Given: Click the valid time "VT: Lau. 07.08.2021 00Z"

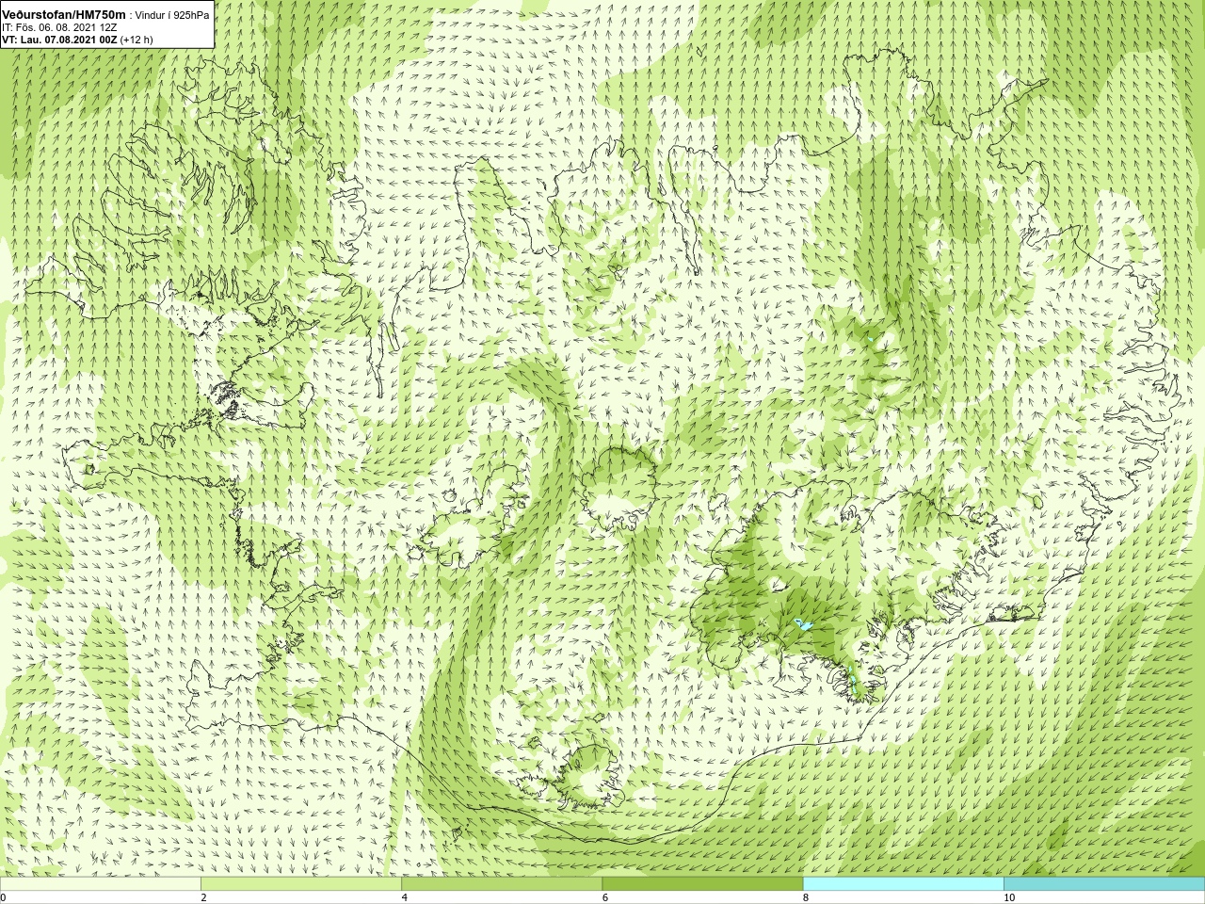Looking at the screenshot, I should tap(59, 40).
